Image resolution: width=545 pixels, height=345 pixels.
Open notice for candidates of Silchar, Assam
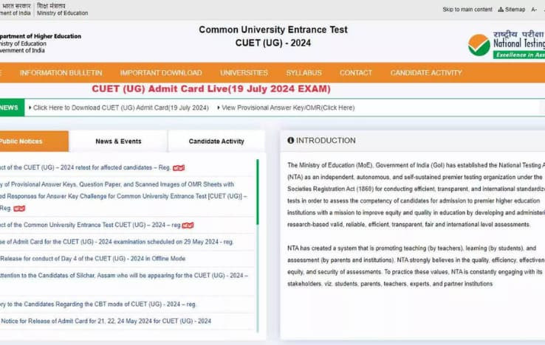click(124, 276)
